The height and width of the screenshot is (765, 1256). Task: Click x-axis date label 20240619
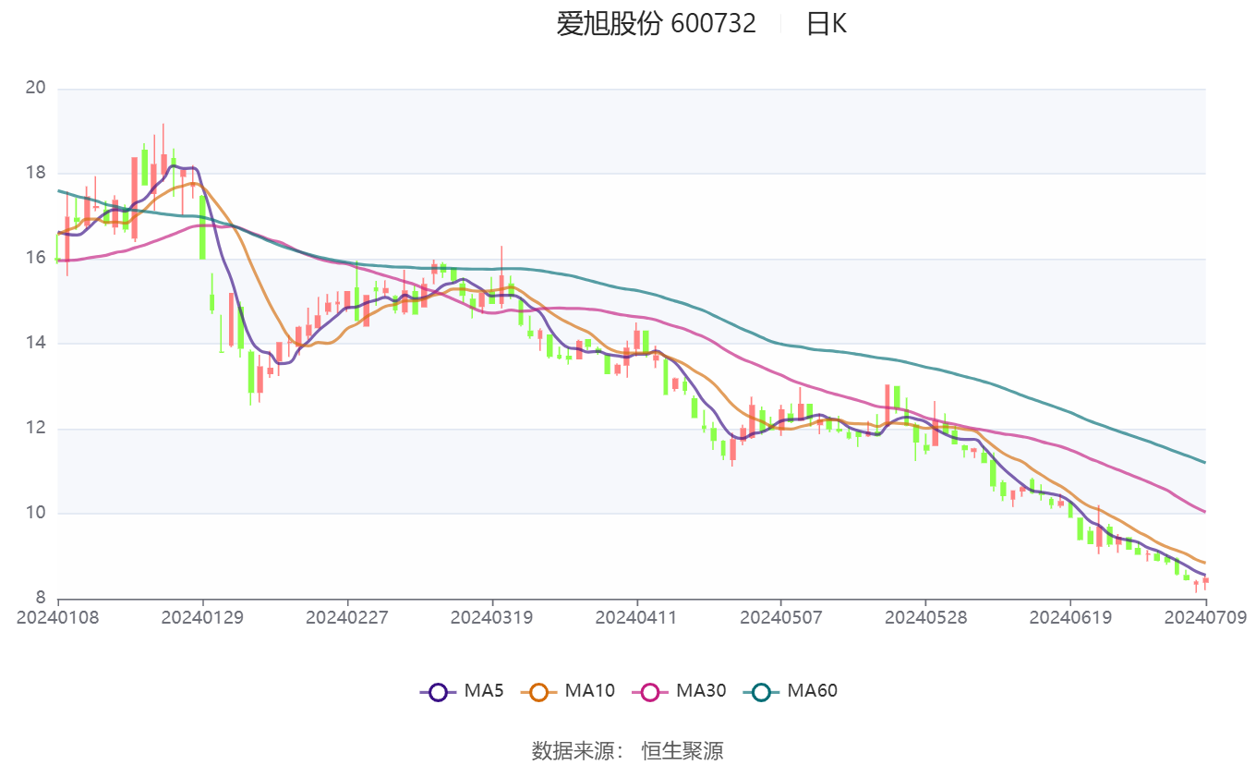point(1069,617)
